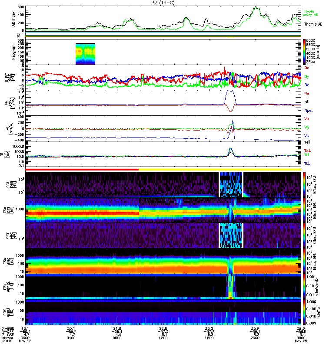Click the X-GSE value 25.9
326x347 pixels.
[255, 328]
